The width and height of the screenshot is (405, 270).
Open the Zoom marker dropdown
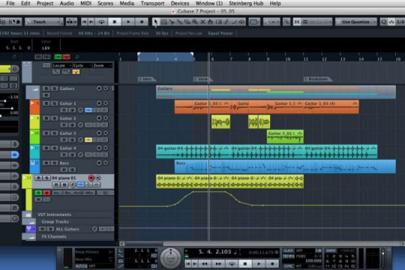[x=102, y=66]
